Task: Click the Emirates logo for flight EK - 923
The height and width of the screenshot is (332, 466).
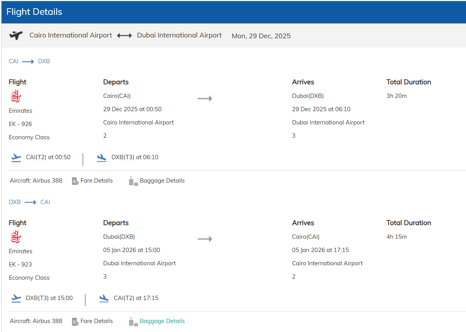Action: [16, 237]
